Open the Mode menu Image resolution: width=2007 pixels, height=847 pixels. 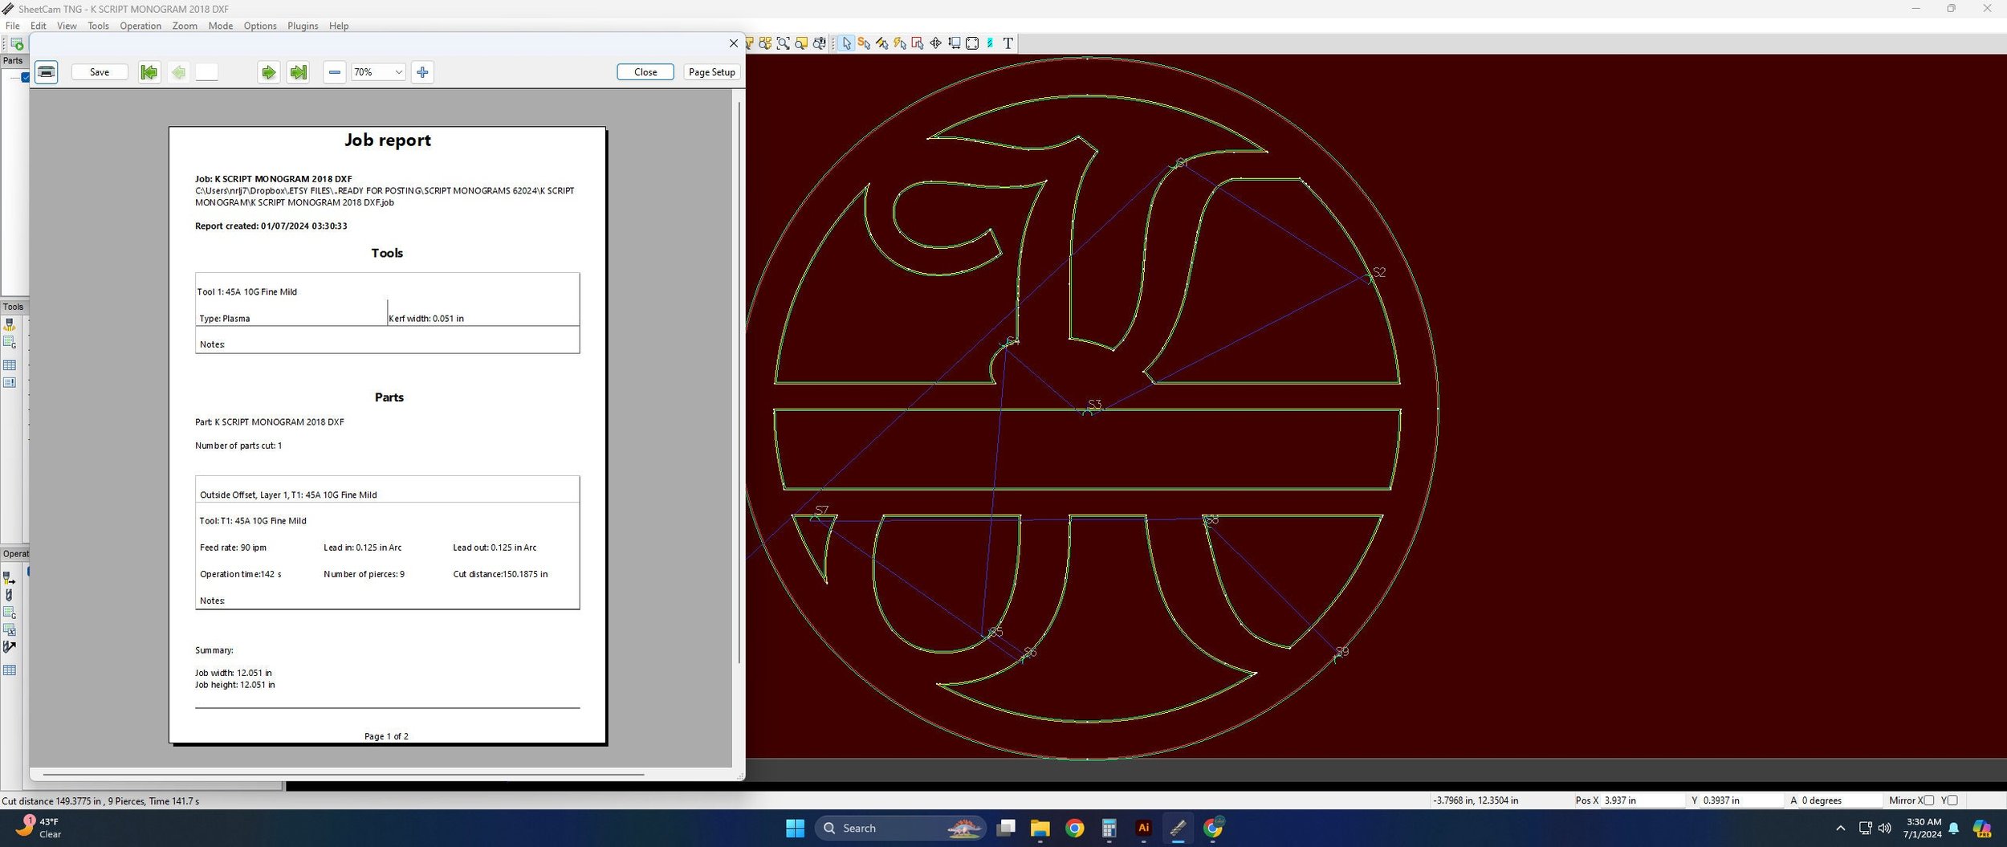coord(220,26)
